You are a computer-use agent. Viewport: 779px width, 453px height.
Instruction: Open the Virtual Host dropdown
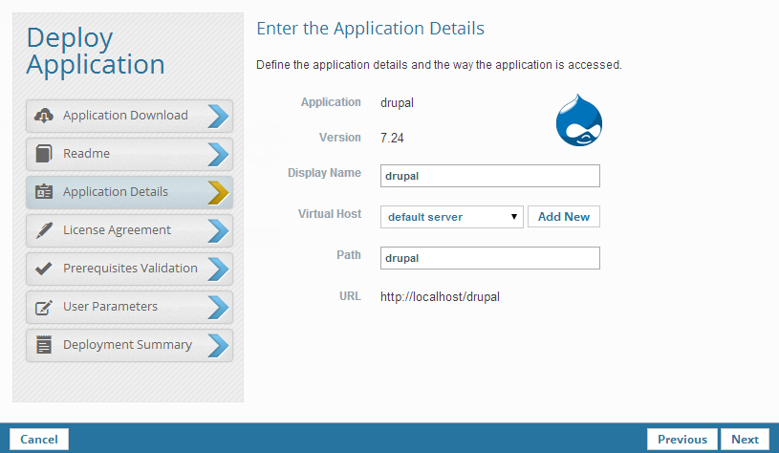451,217
